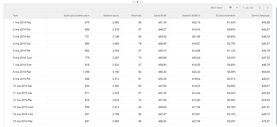Screen dimensions: 277x127
Task: Sort by Gösterim sayısı column
Action: click(111, 15)
